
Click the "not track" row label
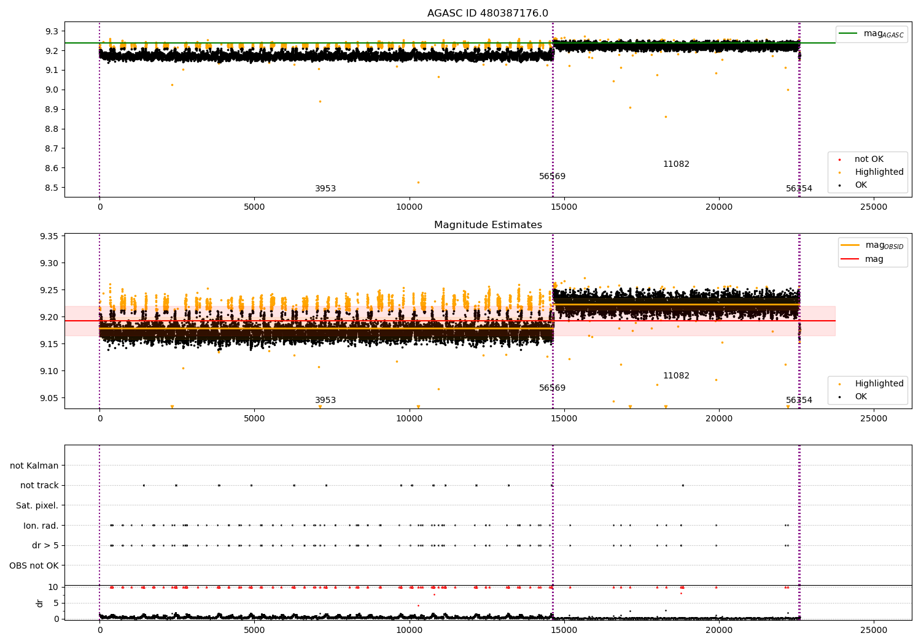tap(39, 486)
